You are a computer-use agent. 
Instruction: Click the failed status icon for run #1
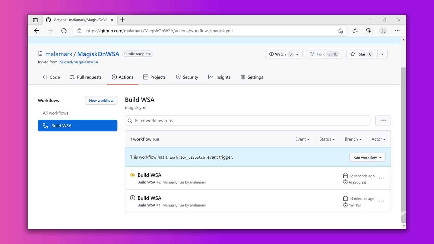[x=132, y=198]
